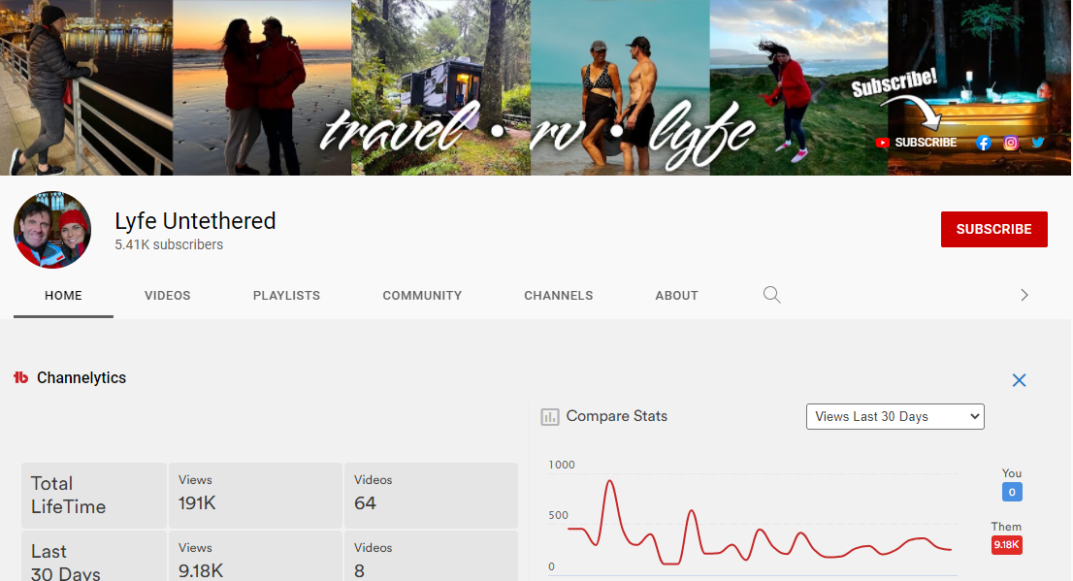Select the CHANNELS tab
This screenshot has width=1073, height=581.
pos(559,296)
